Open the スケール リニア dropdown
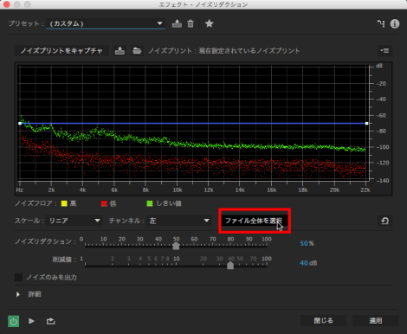 pos(74,221)
